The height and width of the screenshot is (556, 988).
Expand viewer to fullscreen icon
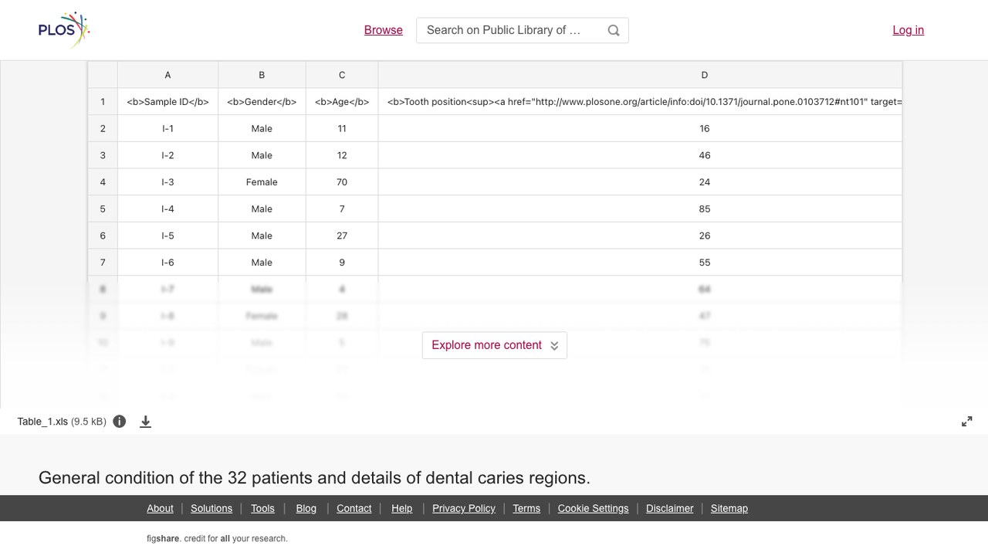[x=967, y=422]
